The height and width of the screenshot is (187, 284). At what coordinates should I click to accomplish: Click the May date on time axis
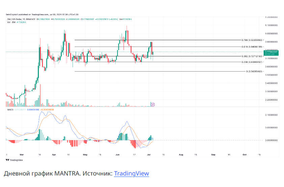pyautogui.click(x=85, y=155)
